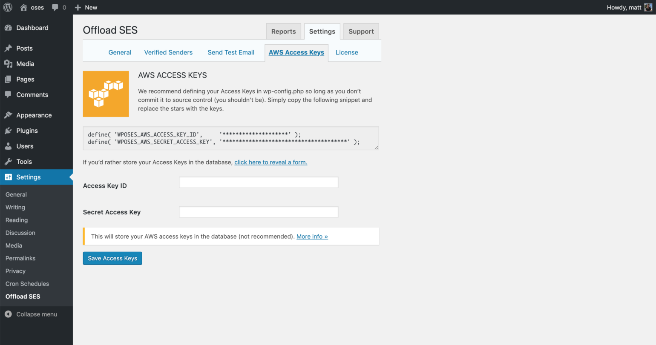The height and width of the screenshot is (345, 656).
Task: Click matt's avatar in the admin bar
Action: (x=648, y=7)
